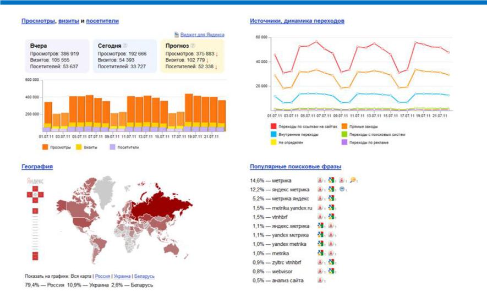Click orange Прямые заходы legend swatch
487x292 pixels.
(344, 126)
